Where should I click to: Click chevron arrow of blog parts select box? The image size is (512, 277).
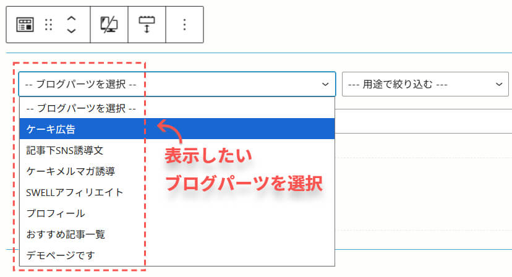pos(325,84)
